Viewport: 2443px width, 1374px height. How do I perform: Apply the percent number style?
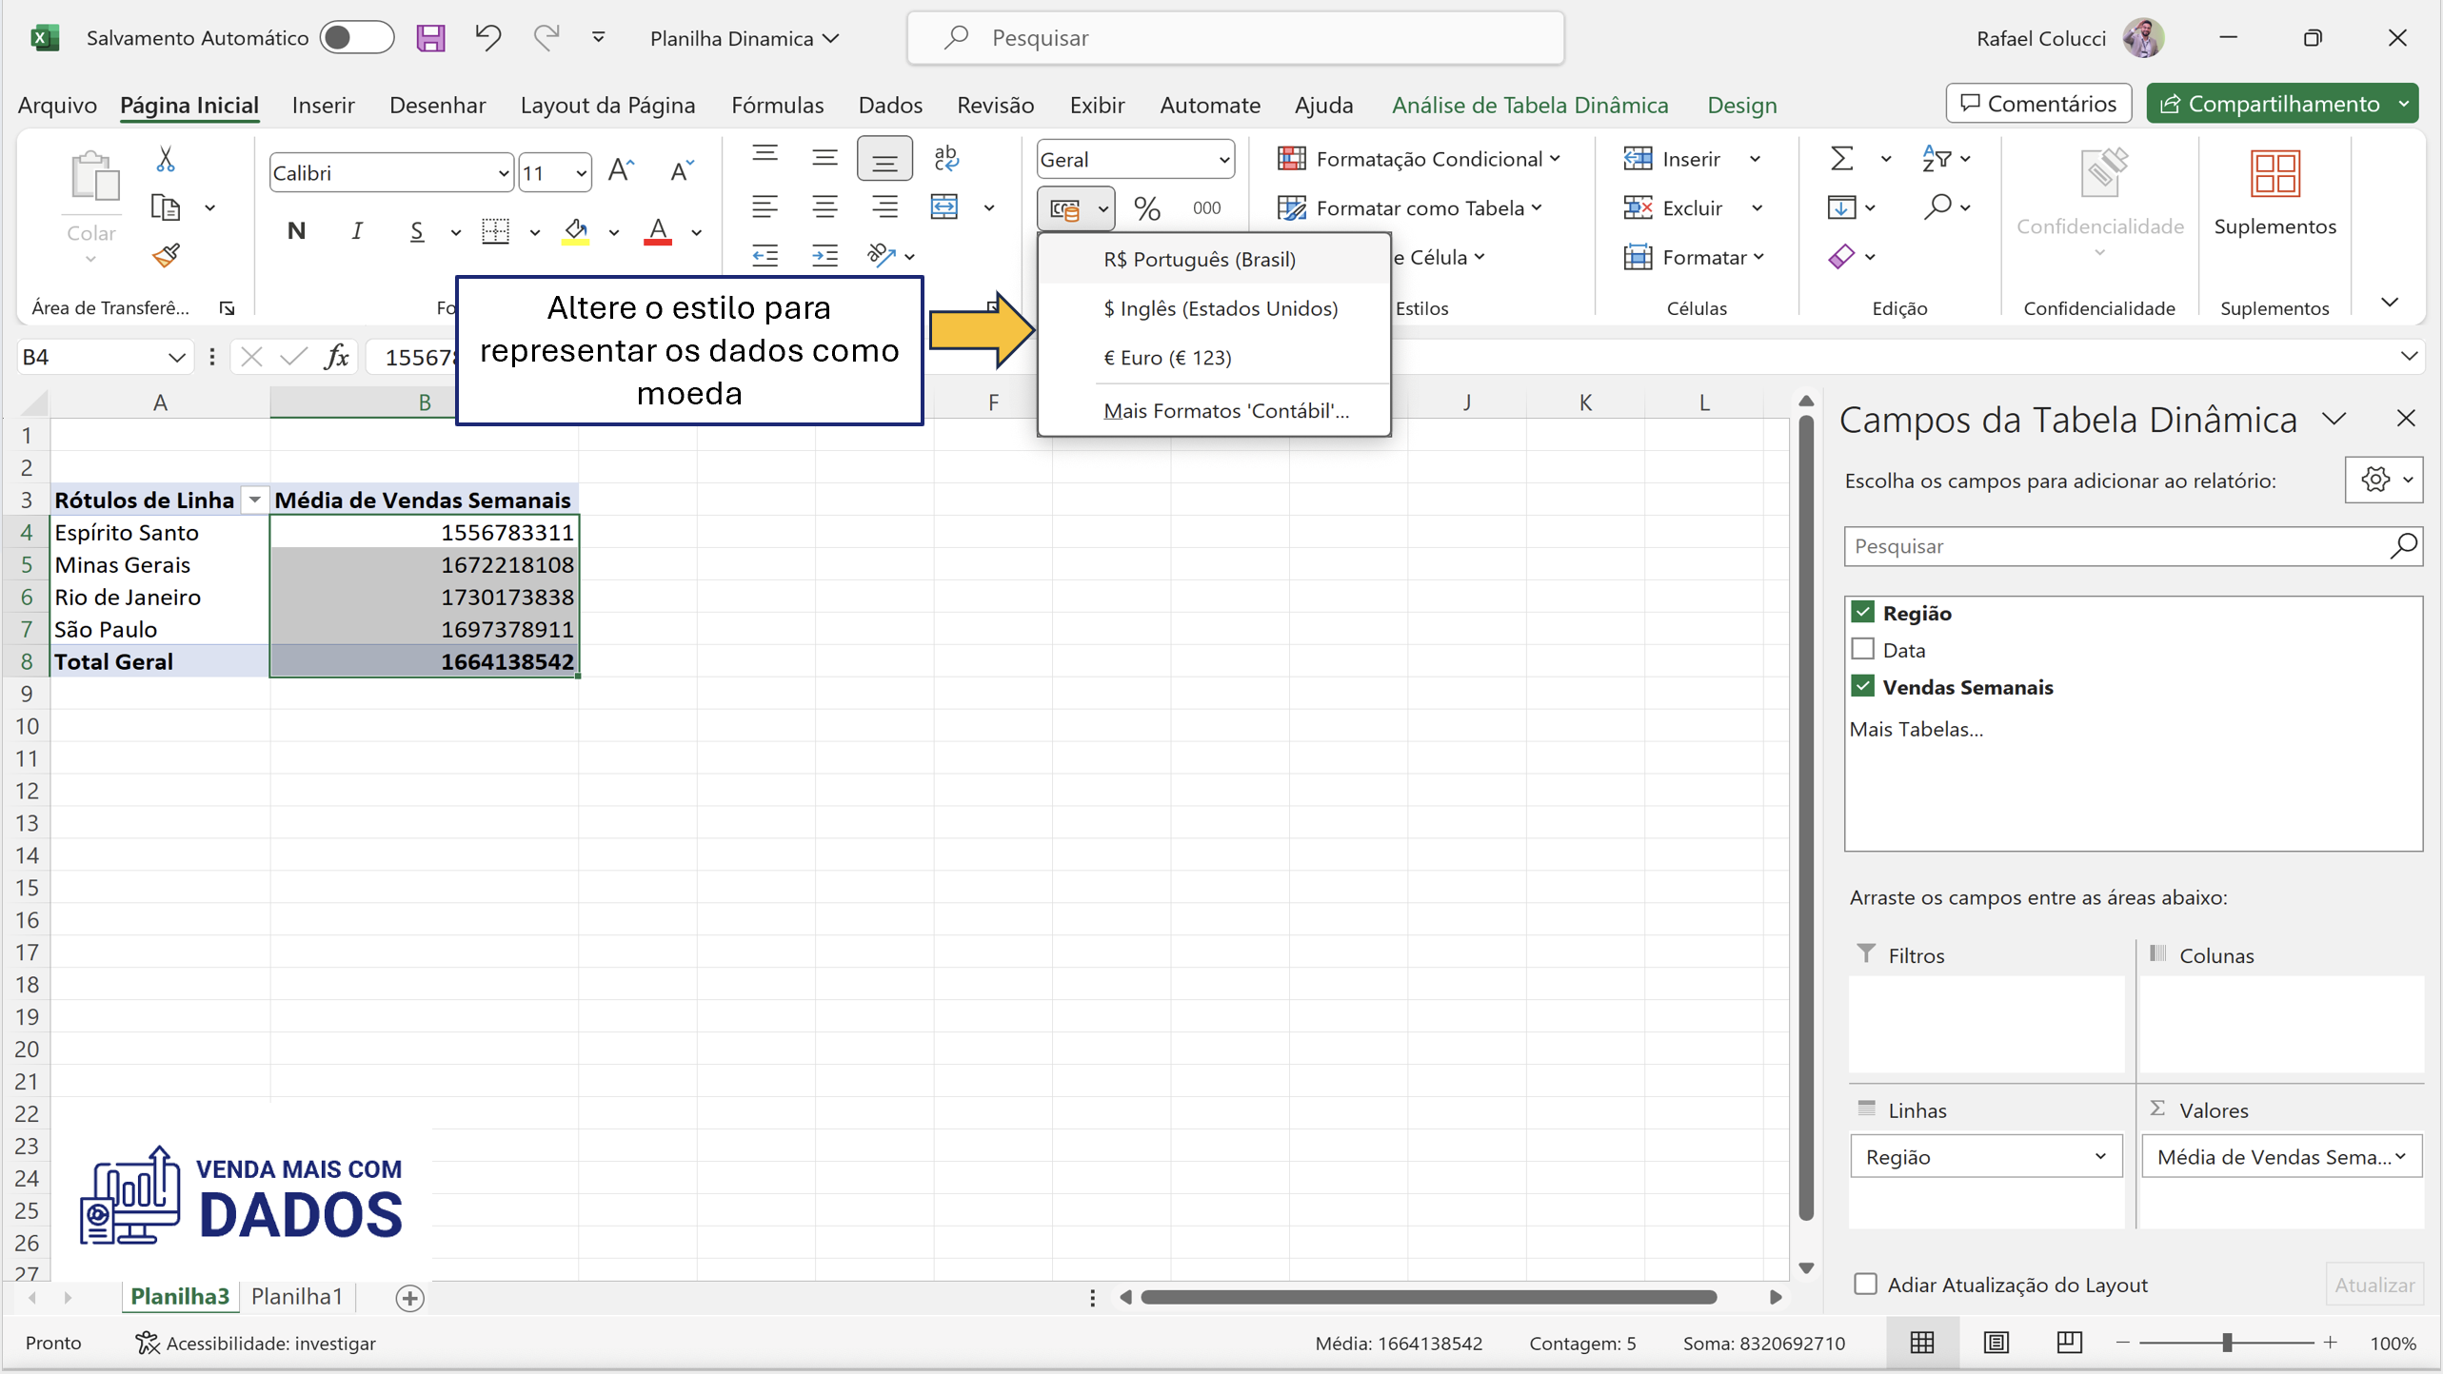coord(1146,207)
